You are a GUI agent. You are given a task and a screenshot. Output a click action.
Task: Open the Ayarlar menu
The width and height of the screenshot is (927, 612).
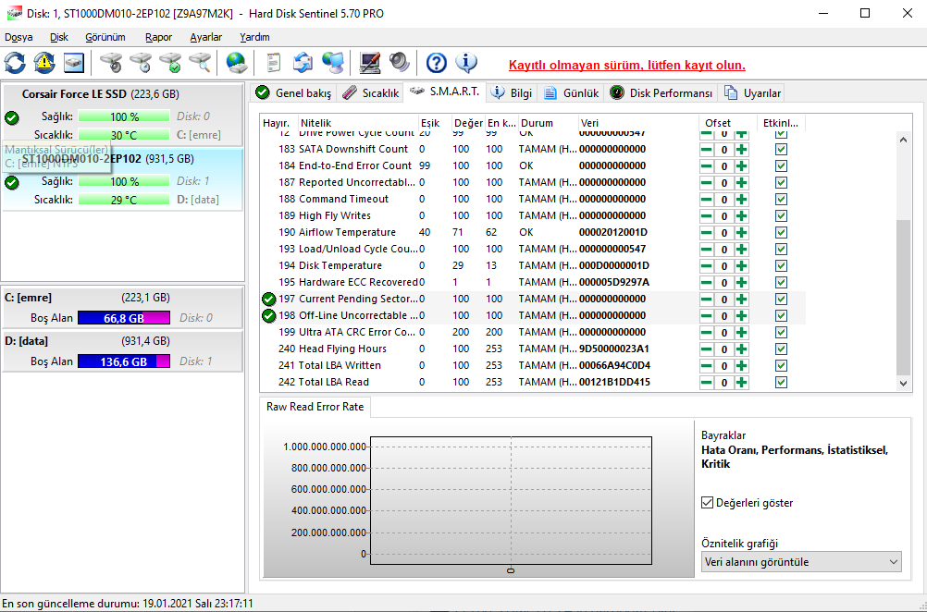205,37
